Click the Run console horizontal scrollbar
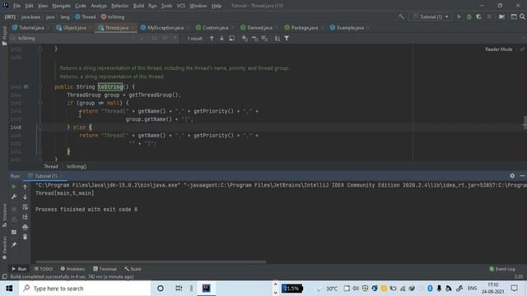 point(151,261)
